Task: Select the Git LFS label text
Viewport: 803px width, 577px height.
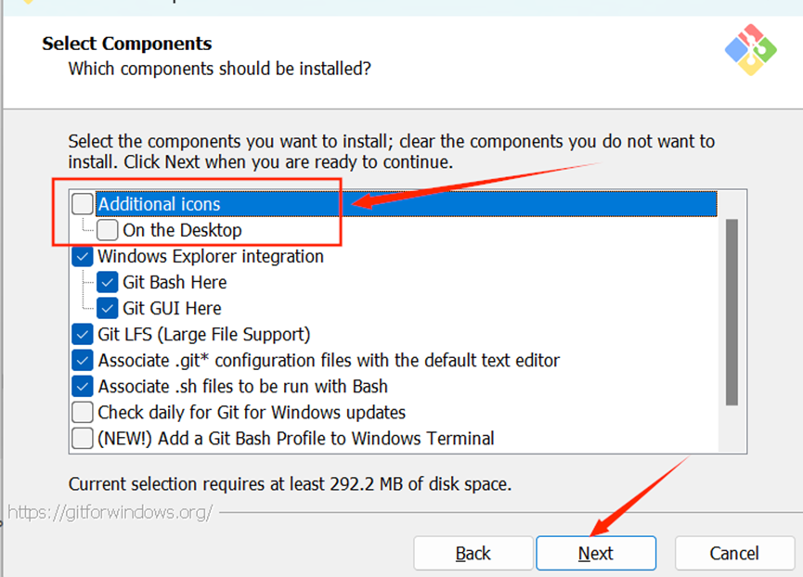Action: point(204,334)
